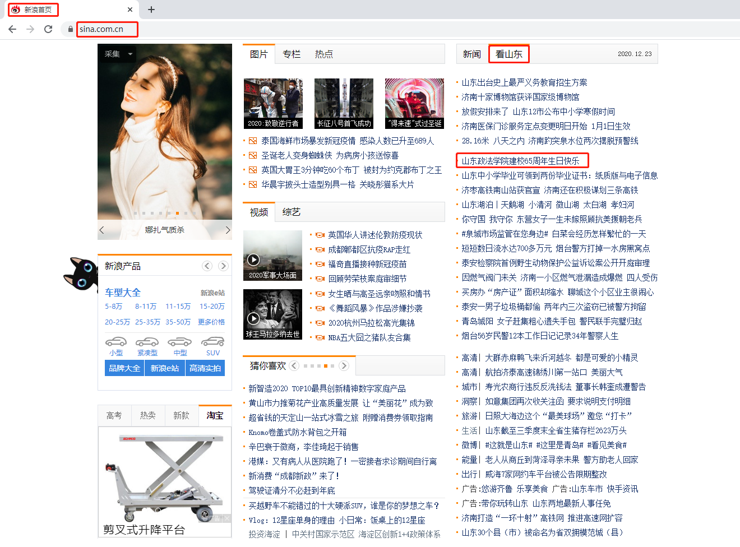Click image icon beside 圣诞老人变身蜘蛛侠

[253, 156]
